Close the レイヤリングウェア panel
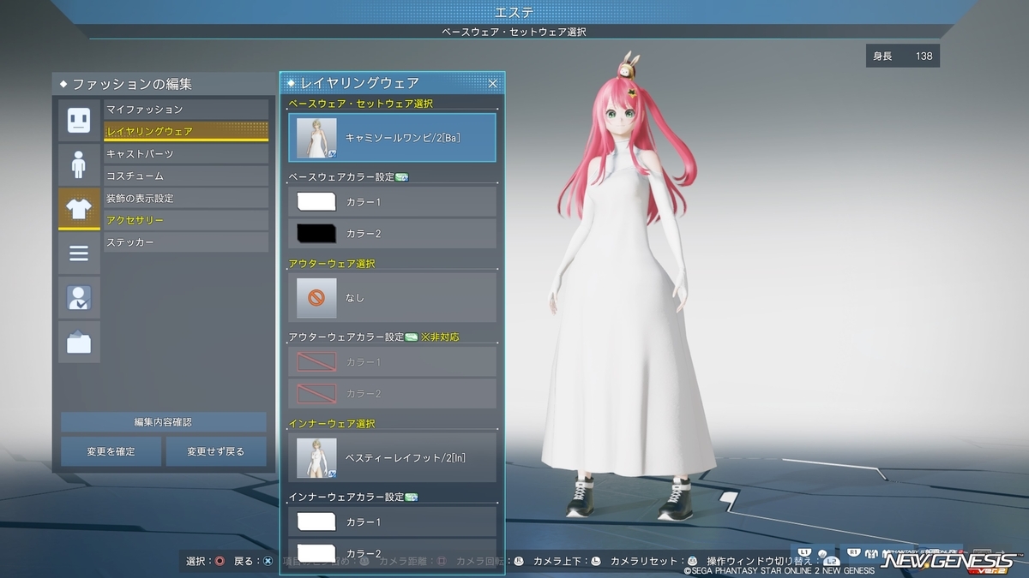Image resolution: width=1029 pixels, height=578 pixels. tap(493, 83)
